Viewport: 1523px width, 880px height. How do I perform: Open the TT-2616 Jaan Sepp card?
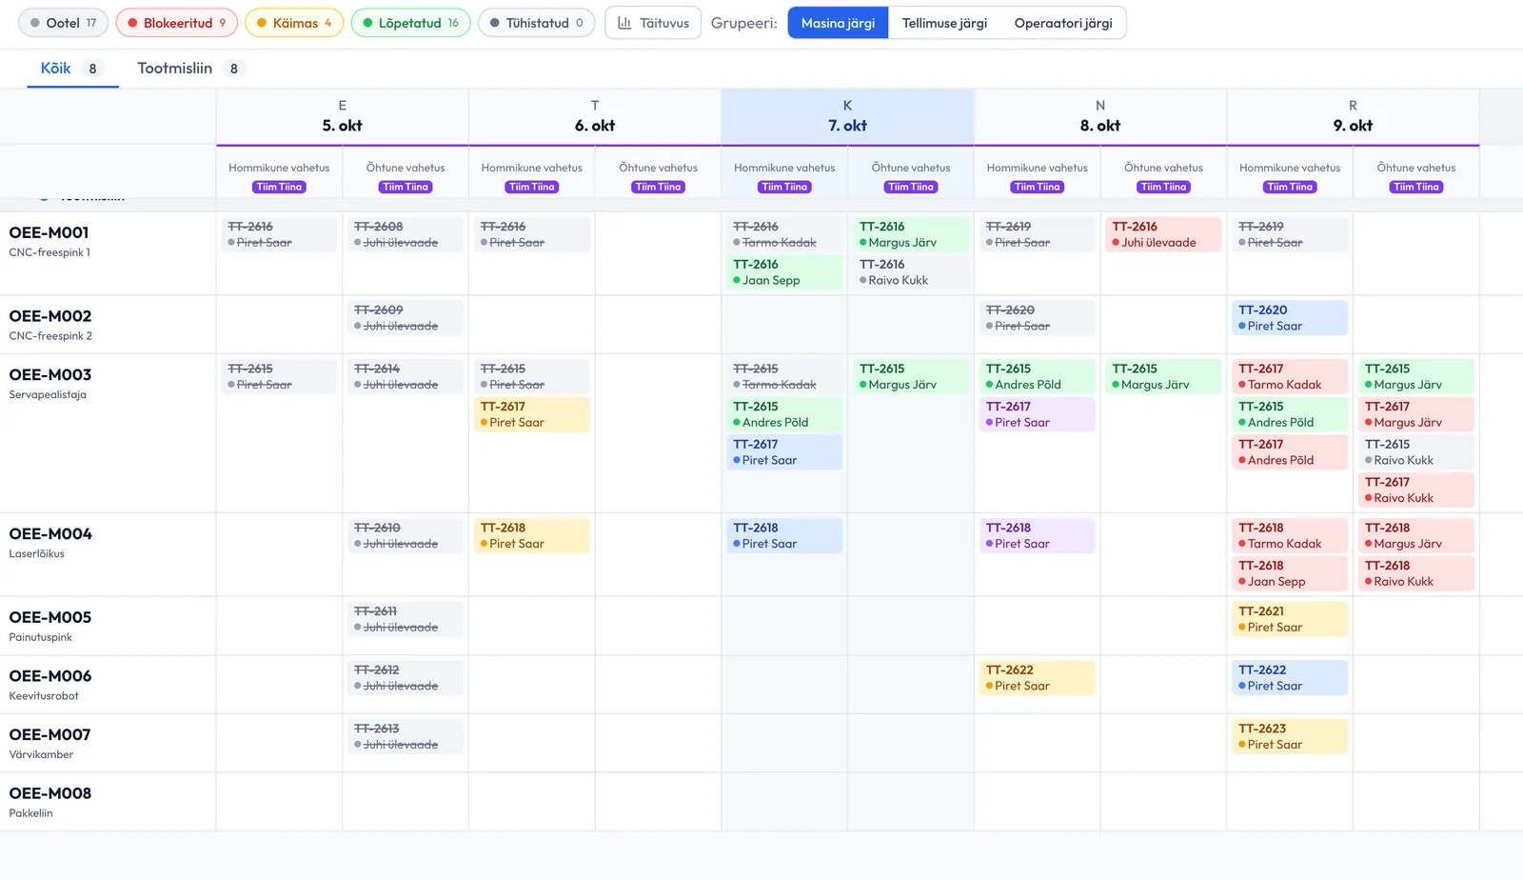(x=784, y=272)
